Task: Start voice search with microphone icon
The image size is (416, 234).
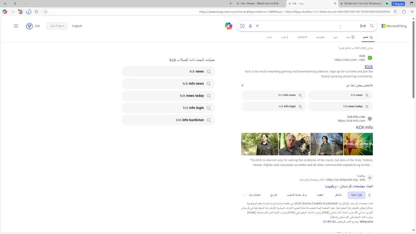Action: click(250, 26)
